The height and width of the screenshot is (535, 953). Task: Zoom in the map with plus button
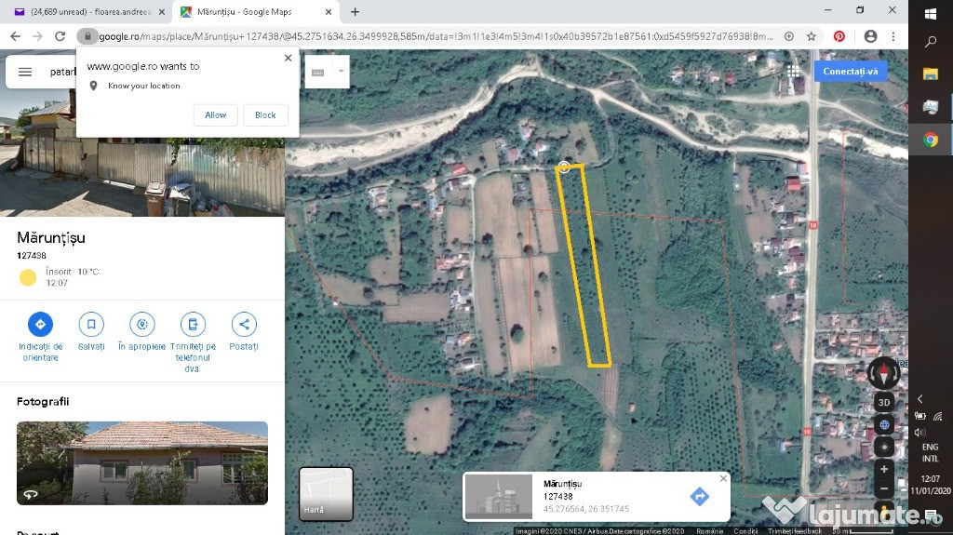[884, 469]
